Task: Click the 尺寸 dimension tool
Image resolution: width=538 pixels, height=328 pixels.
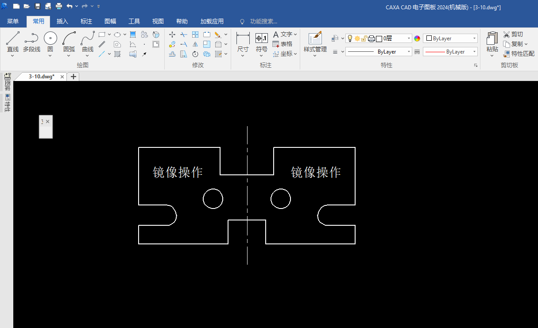Action: click(x=243, y=43)
